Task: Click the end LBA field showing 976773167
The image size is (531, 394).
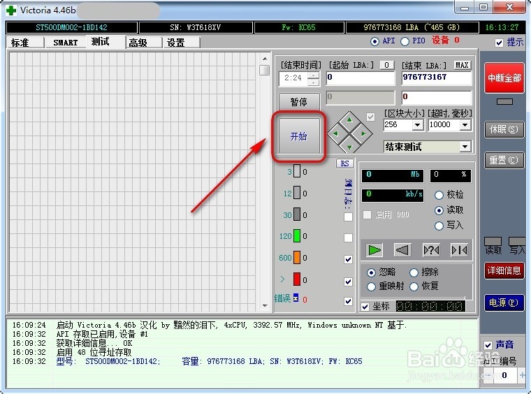Action: 437,78
